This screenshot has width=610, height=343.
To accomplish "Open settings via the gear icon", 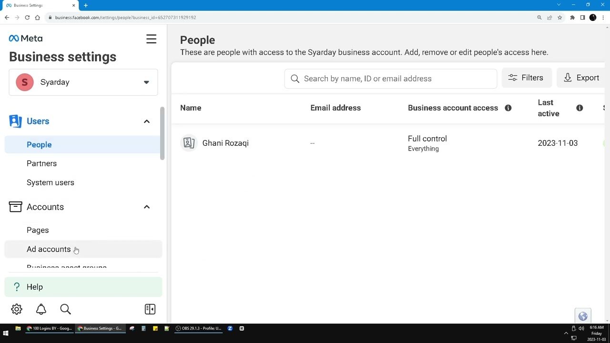I will (16, 309).
